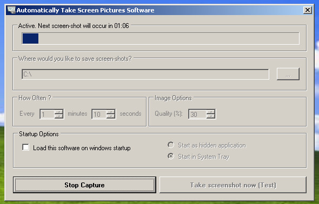The image size is (319, 204).
Task: Enable Load this software on windows startup
Action: click(x=25, y=147)
